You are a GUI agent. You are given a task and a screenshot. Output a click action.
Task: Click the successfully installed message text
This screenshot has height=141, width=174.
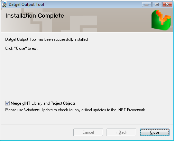47,39
